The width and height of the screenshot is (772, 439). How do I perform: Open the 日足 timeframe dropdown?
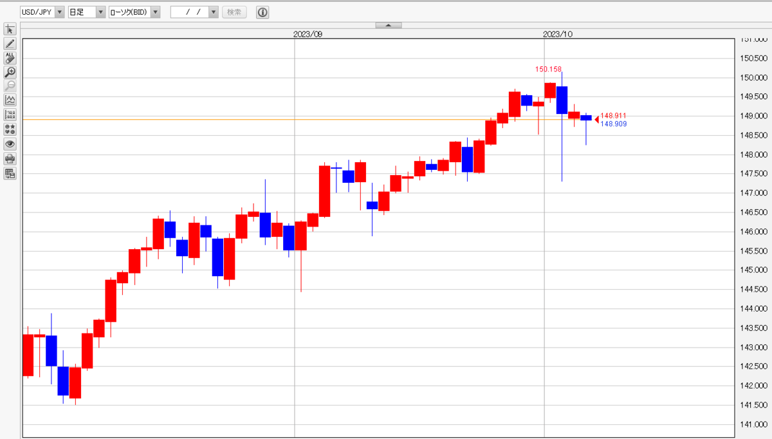pyautogui.click(x=87, y=12)
